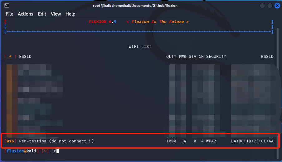282x162 pixels.
Task: Click the WPA2 security value
Action: pyautogui.click(x=211, y=141)
